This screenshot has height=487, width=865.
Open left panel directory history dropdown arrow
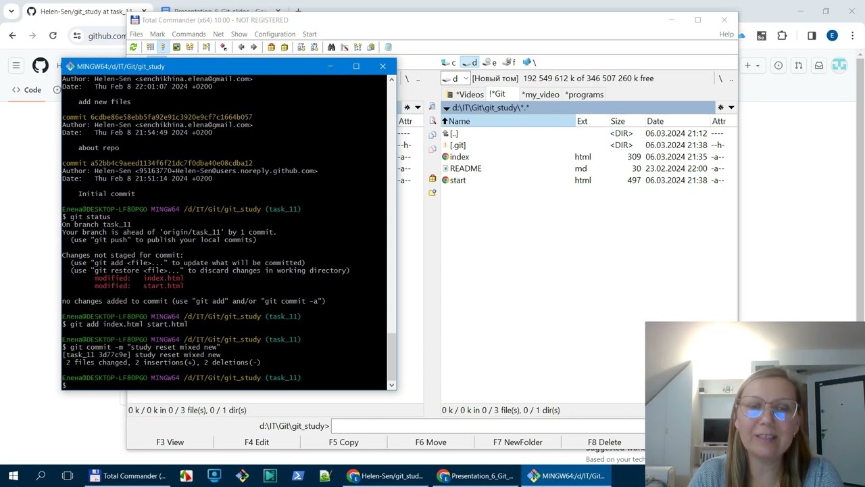[418, 108]
